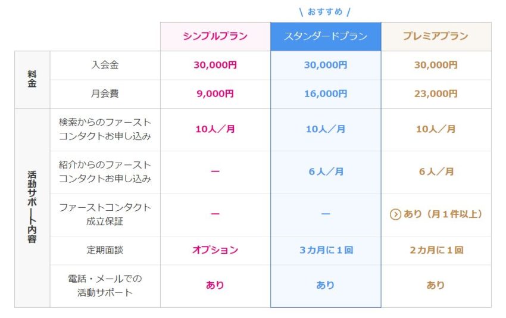Click the 料金 side header
The image size is (506, 318).
[x=32, y=79]
